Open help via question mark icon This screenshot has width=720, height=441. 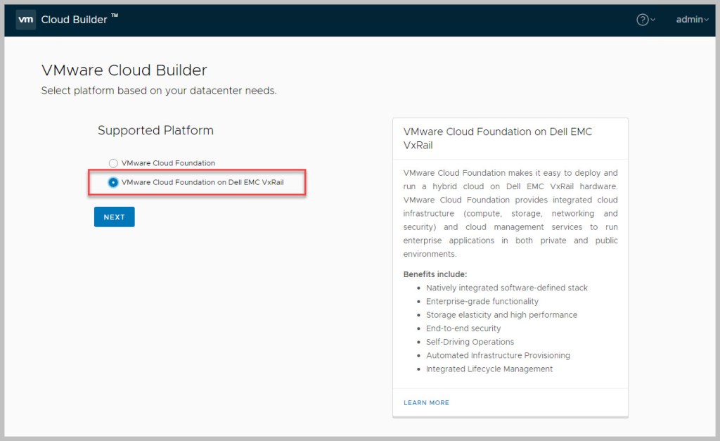[642, 20]
